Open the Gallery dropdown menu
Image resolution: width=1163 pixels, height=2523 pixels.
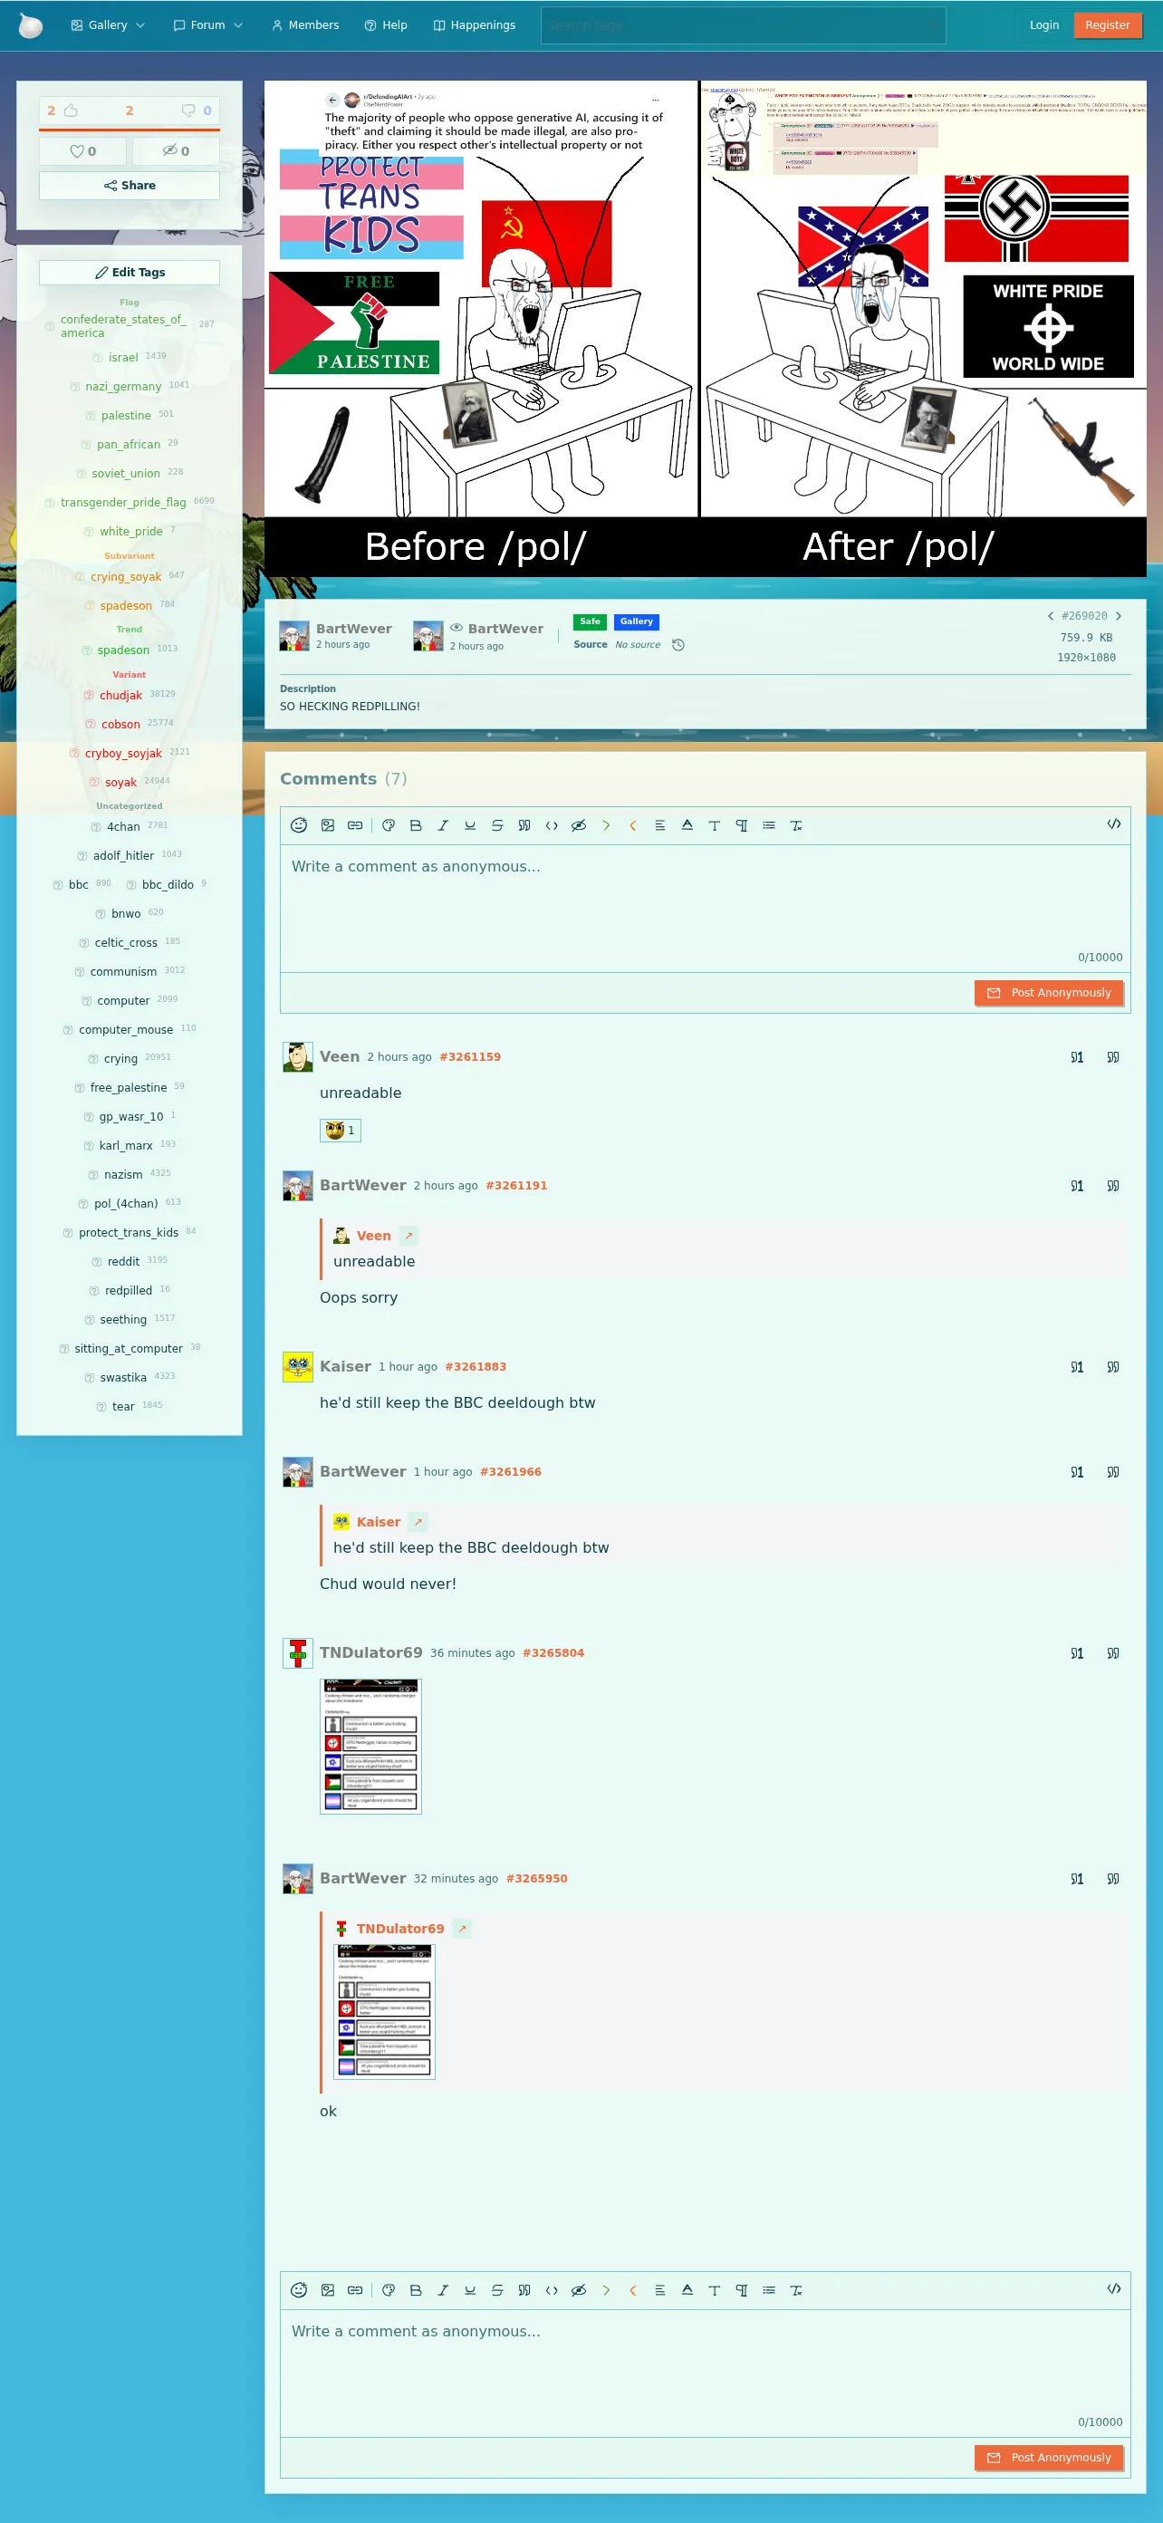coord(108,25)
